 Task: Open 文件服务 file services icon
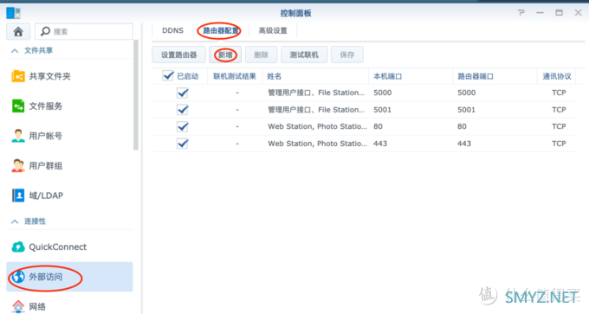[x=18, y=106]
